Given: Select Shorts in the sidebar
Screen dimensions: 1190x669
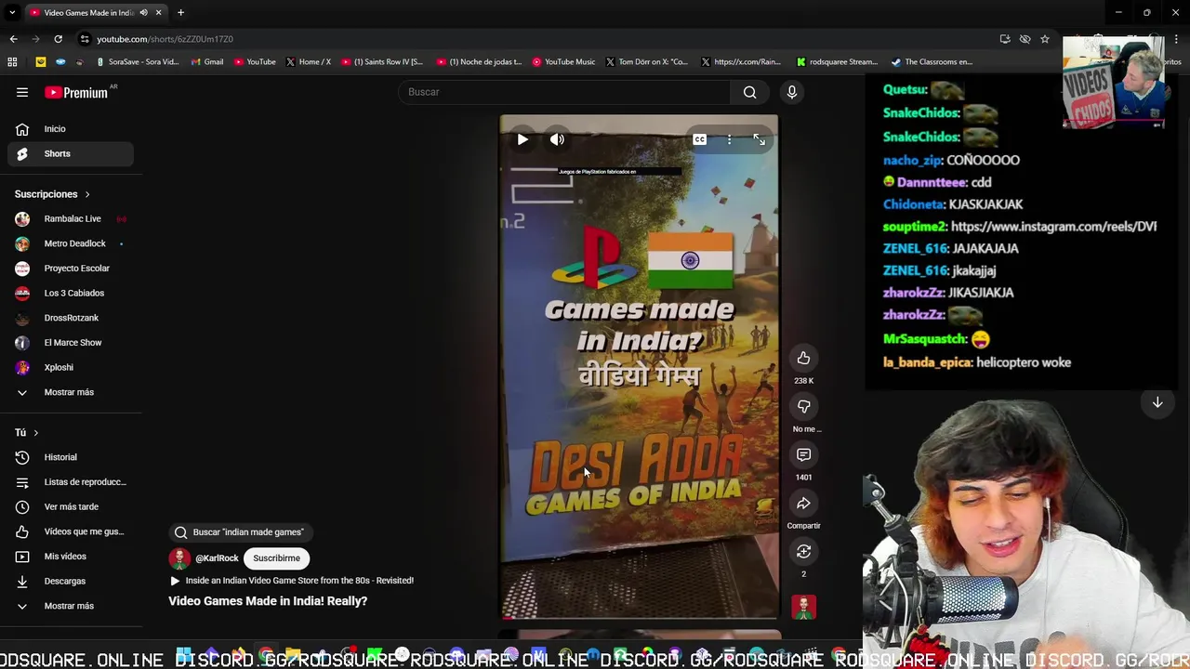Looking at the screenshot, I should (x=71, y=153).
